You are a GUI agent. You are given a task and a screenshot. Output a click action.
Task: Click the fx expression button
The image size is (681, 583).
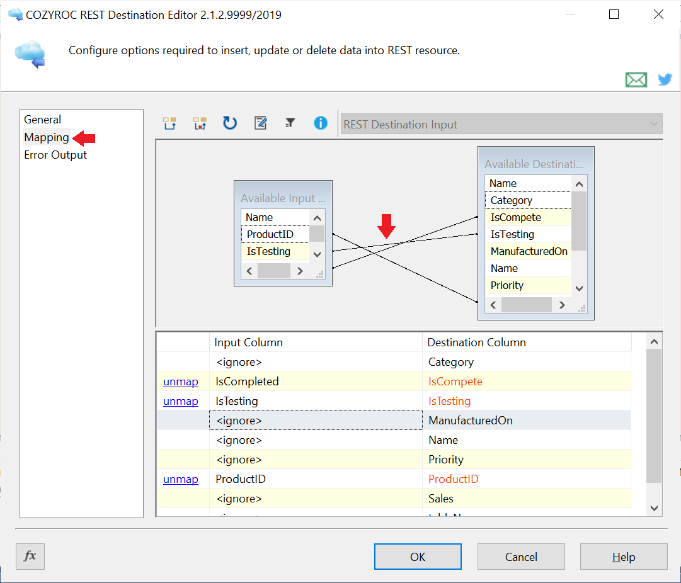click(x=30, y=556)
